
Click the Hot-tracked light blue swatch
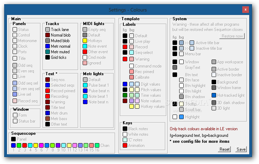[x=214, y=95]
